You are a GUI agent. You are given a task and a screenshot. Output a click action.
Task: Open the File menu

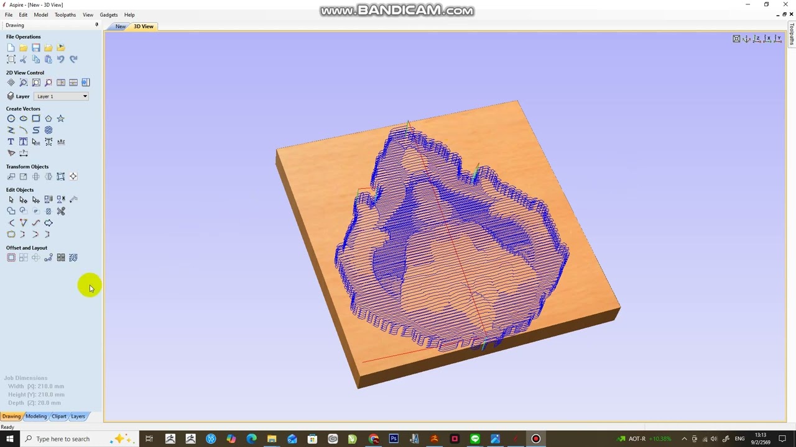[x=9, y=15]
